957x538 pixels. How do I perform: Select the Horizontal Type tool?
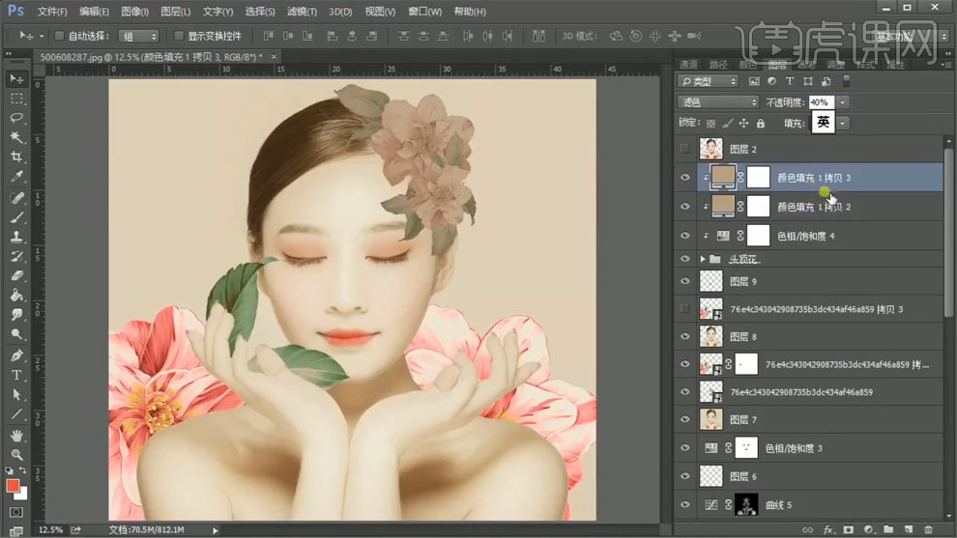coord(16,375)
